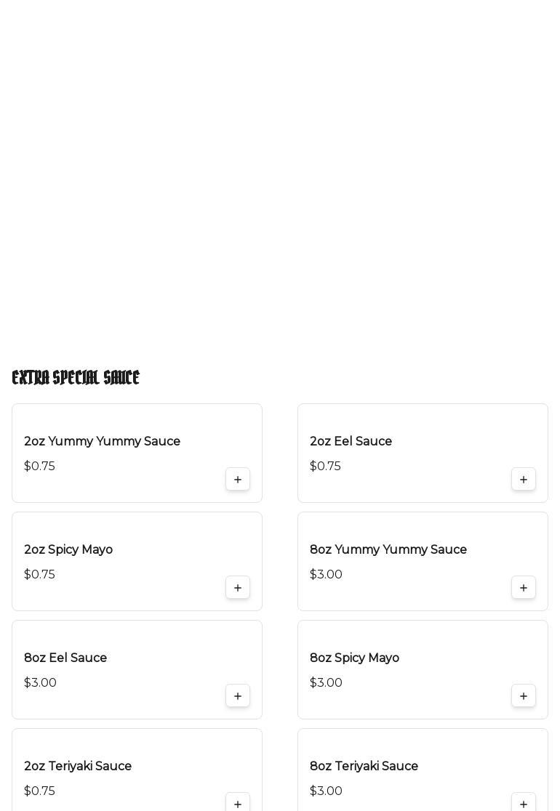Add 2oz Eel Sauce with plus button
Image resolution: width=560 pixels, height=811 pixels.
(524, 480)
